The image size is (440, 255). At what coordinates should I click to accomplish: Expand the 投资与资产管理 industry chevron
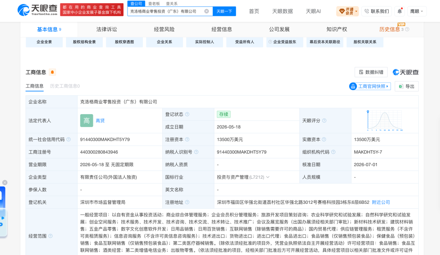[268, 177]
